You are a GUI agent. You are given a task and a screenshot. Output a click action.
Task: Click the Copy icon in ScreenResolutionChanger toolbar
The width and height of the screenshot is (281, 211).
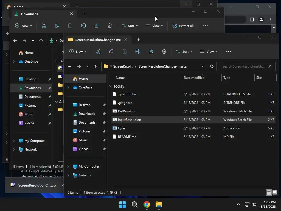click(x=111, y=51)
